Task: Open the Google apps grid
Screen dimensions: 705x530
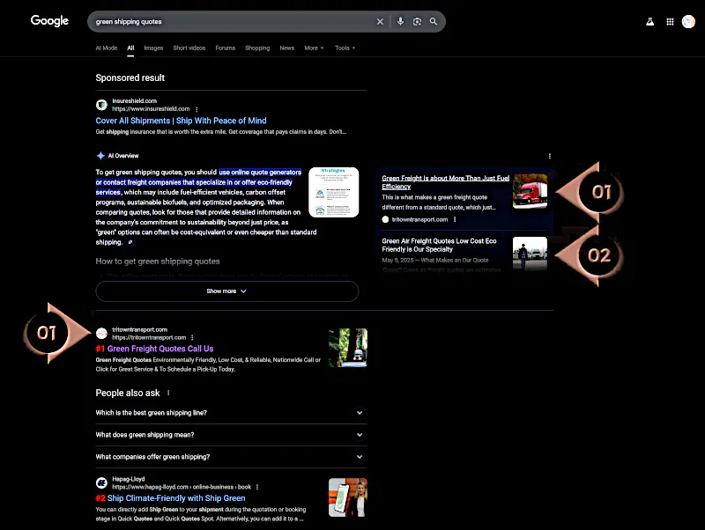Action: (x=670, y=21)
